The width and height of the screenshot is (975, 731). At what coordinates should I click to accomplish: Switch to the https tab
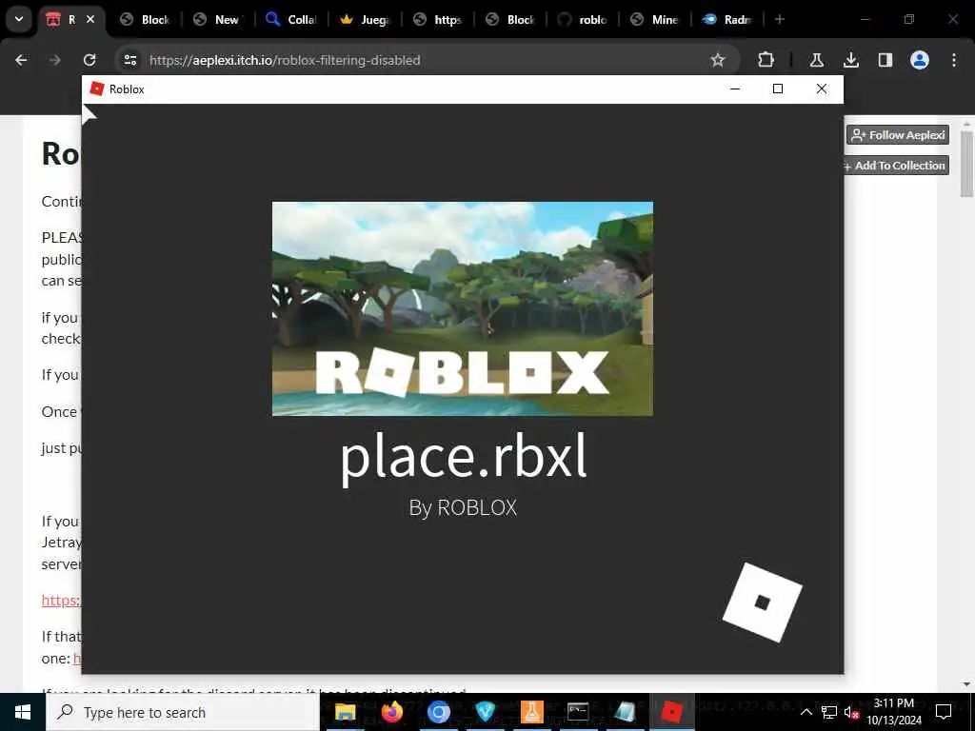(x=437, y=19)
